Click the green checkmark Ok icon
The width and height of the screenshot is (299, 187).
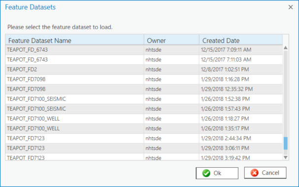pos(206,173)
